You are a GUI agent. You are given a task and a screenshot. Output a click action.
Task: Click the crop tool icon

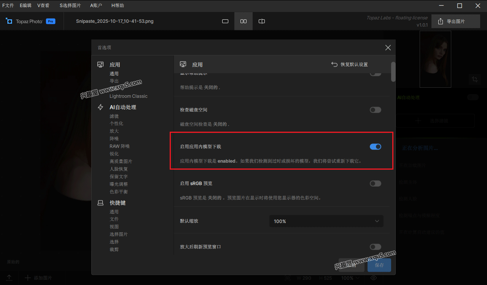tap(474, 79)
